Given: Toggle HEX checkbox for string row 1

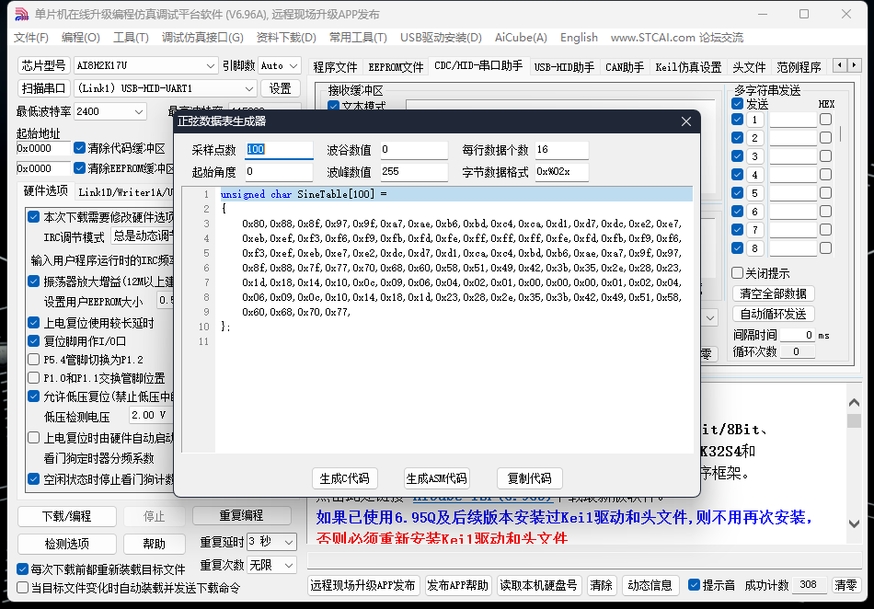Looking at the screenshot, I should click(x=826, y=121).
